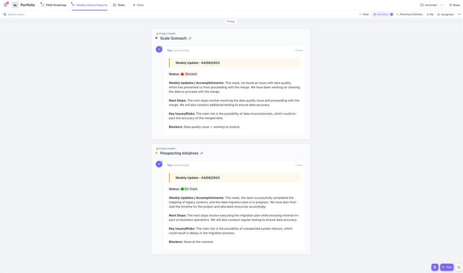Screen dimensions: 463x273
Task: Click link icon beside Prospecting Initiatives
Action: point(201,153)
